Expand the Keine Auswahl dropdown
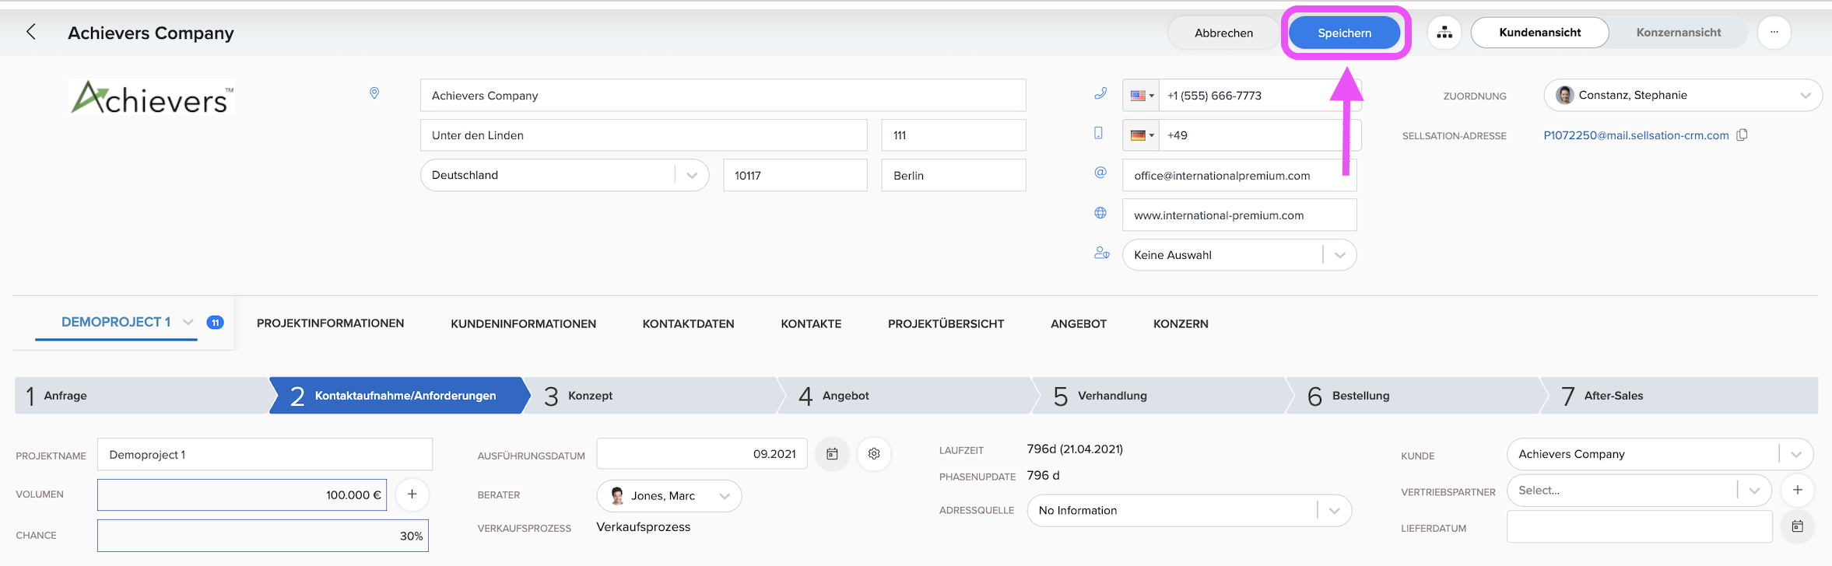The image size is (1832, 566). pyautogui.click(x=1339, y=255)
